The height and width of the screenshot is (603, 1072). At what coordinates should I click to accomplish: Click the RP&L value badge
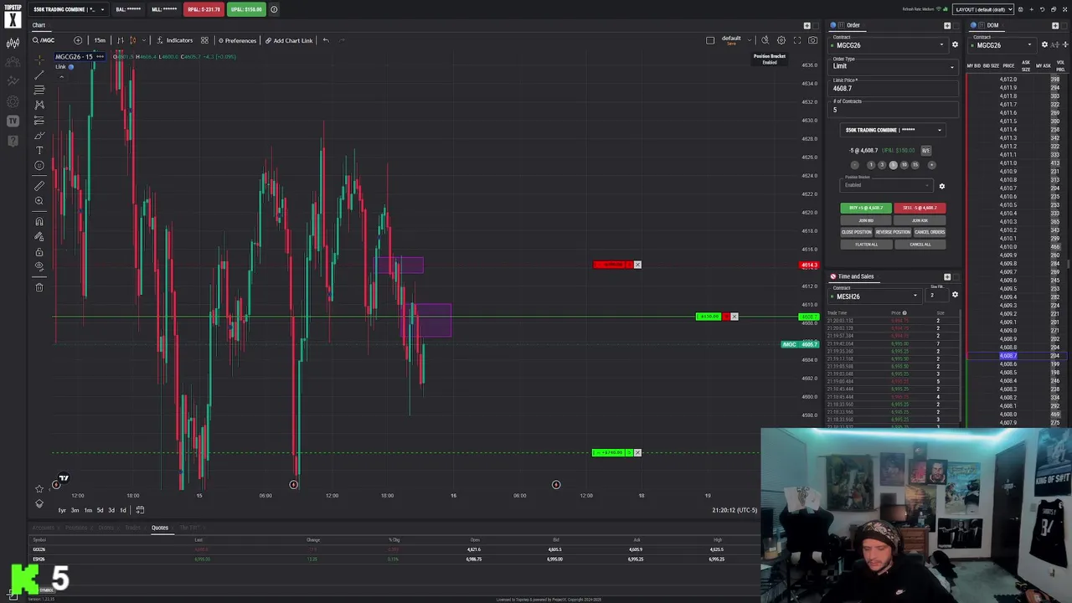(x=204, y=9)
